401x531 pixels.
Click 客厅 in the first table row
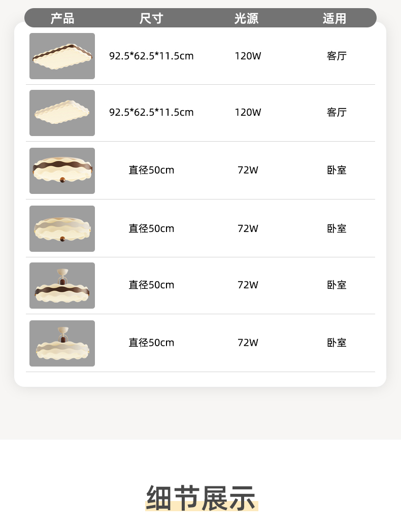click(337, 56)
